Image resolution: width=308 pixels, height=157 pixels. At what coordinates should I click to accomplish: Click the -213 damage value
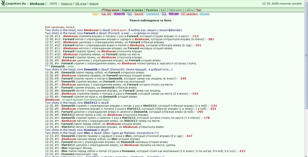tap(195, 36)
